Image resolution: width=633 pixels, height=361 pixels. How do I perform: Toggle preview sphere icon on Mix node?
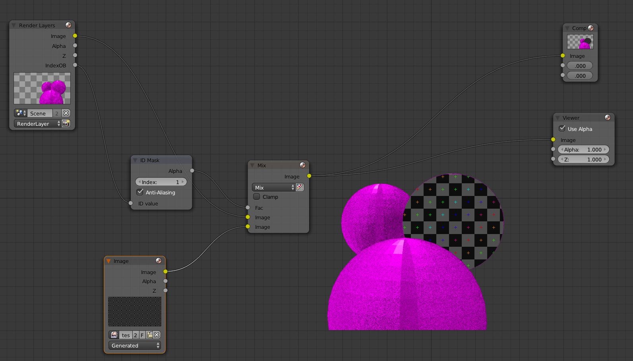point(303,165)
